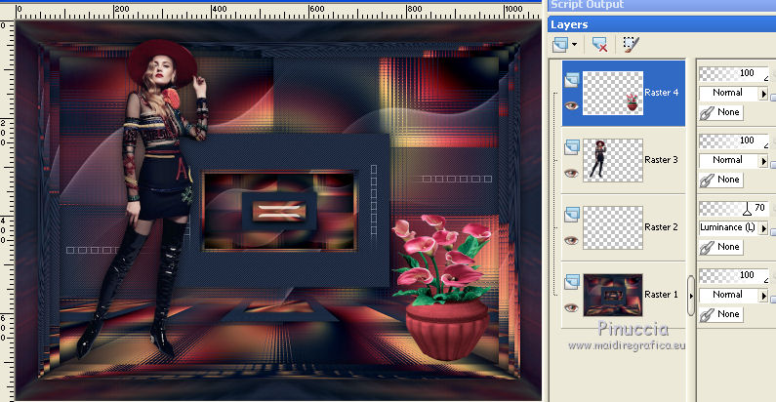Select the Raster 2 layer name
Screen dimensions: 776x402
click(x=661, y=227)
